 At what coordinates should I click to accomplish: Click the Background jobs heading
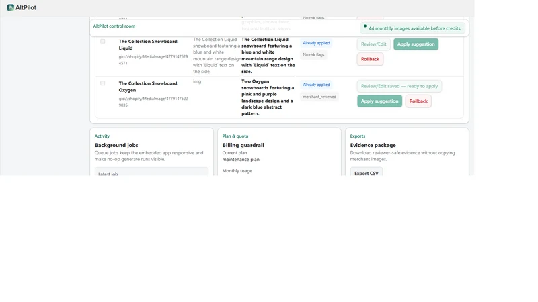tap(116, 145)
